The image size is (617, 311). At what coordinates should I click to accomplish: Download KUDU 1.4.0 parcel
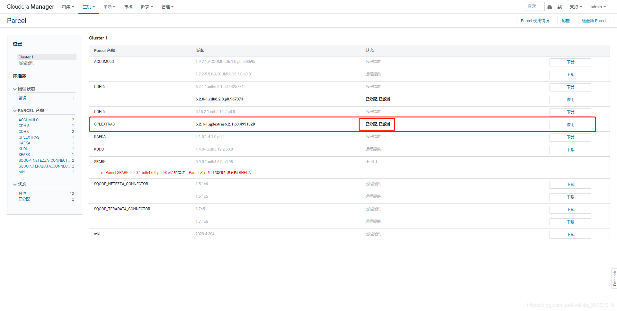tap(570, 150)
